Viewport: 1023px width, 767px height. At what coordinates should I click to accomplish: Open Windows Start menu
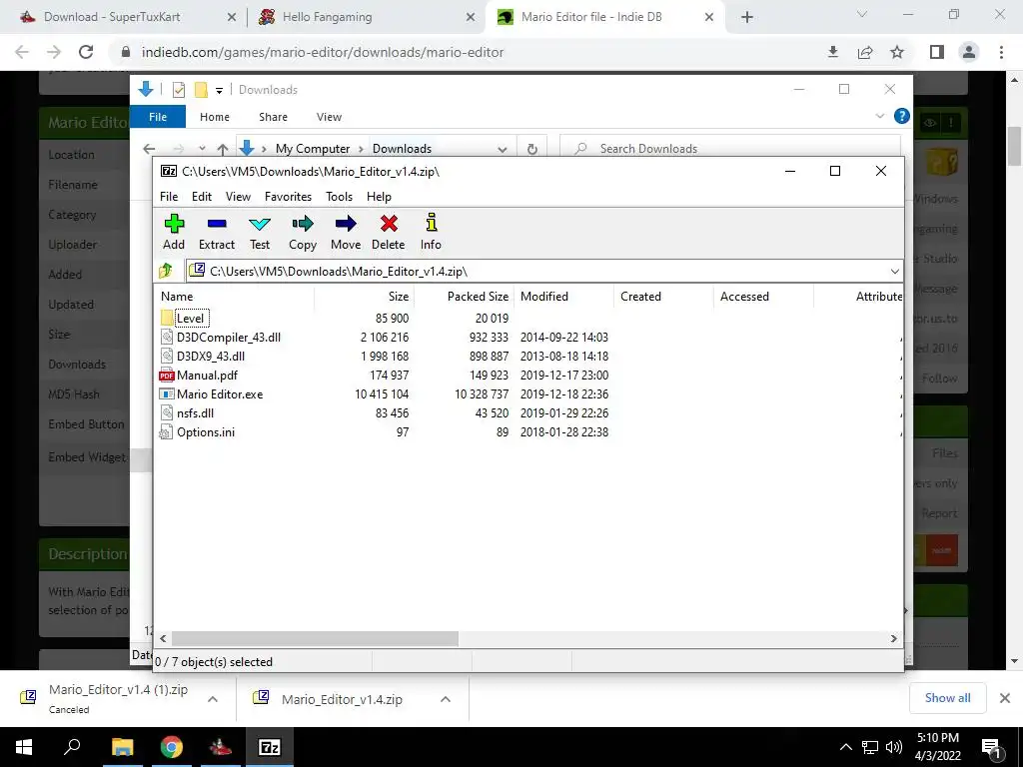coord(24,747)
